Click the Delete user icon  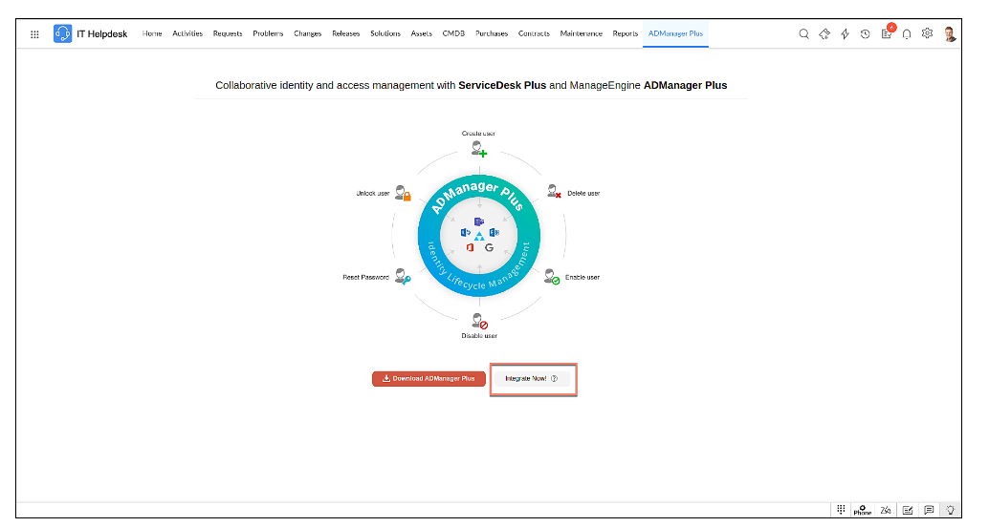pos(554,191)
